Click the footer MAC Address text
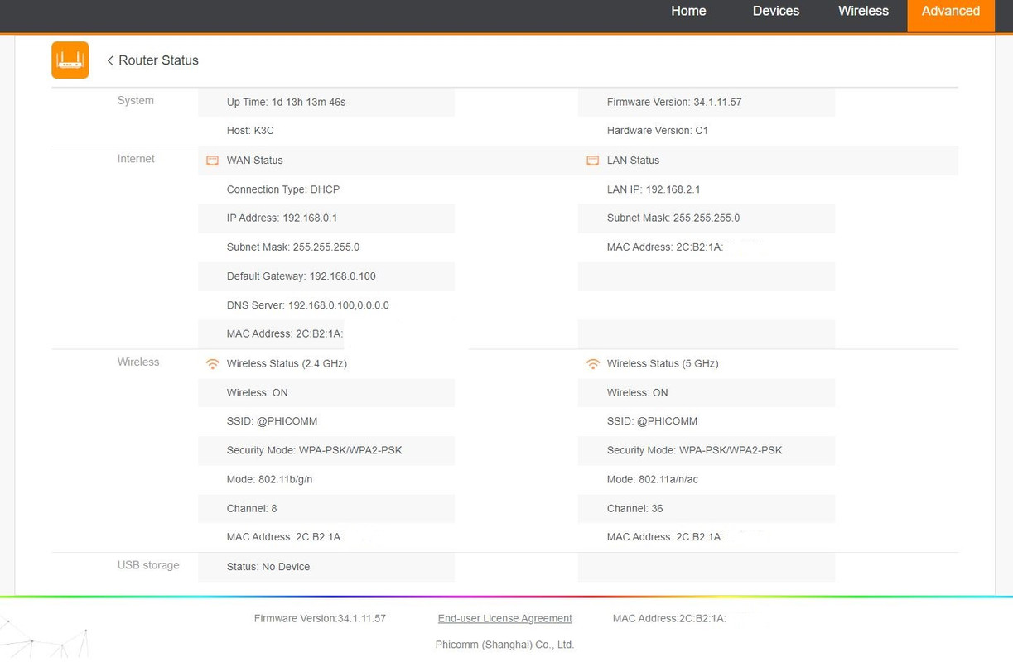Viewport: 1013px width, 662px height. coord(669,618)
